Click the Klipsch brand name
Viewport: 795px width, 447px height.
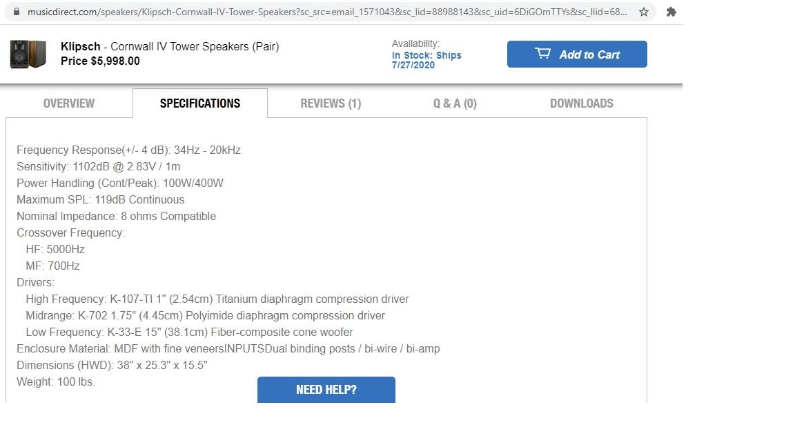pyautogui.click(x=80, y=47)
